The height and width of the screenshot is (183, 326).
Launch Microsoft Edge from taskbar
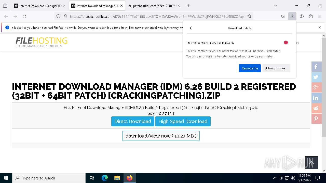(105, 178)
